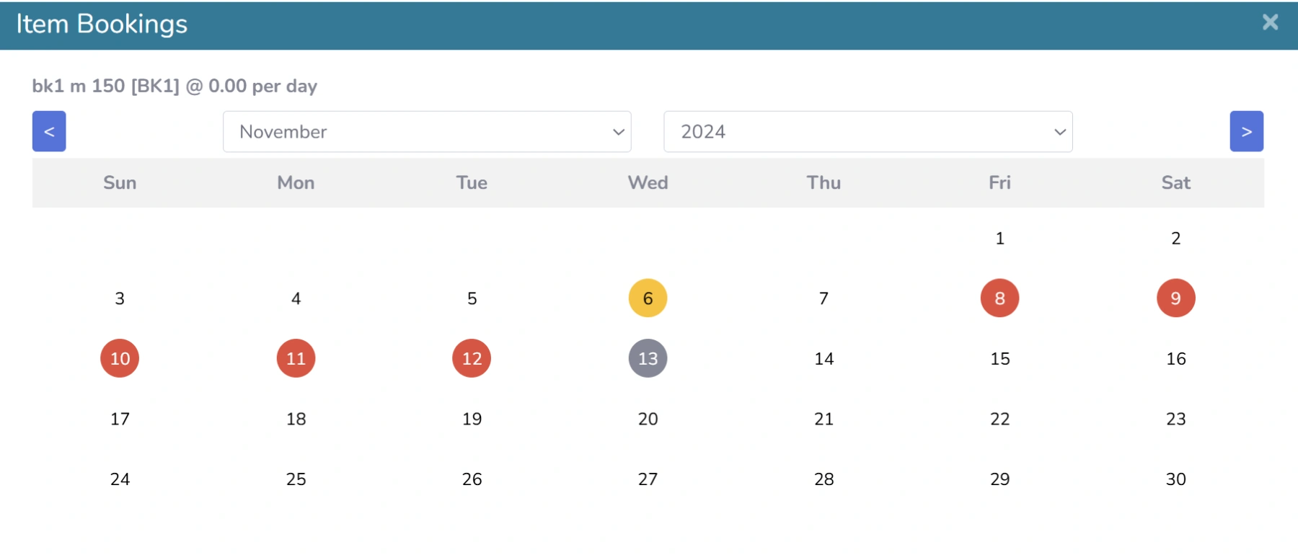Screen dimensions: 1298x555
Task: Choose day 27 under Wednesday
Action: pyautogui.click(x=648, y=479)
